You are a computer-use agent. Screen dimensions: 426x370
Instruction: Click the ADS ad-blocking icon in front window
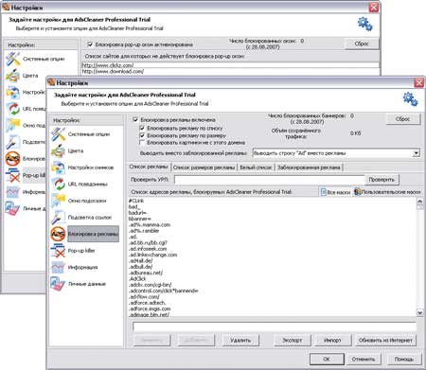point(58,234)
